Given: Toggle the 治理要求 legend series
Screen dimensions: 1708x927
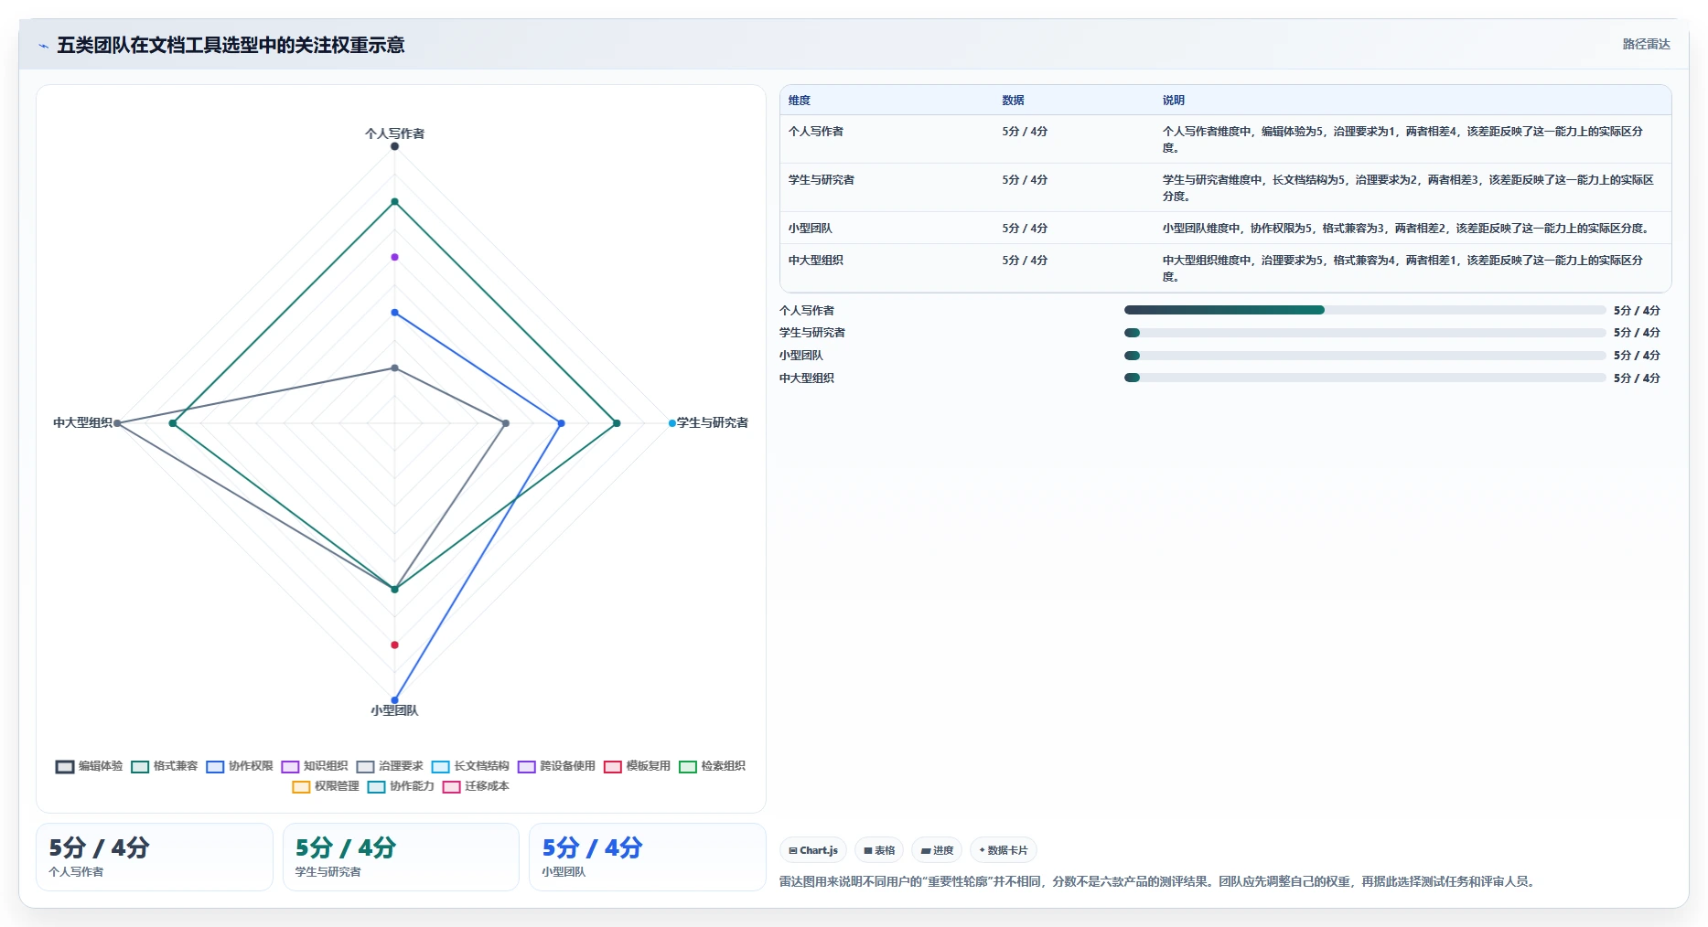Looking at the screenshot, I should point(390,766).
